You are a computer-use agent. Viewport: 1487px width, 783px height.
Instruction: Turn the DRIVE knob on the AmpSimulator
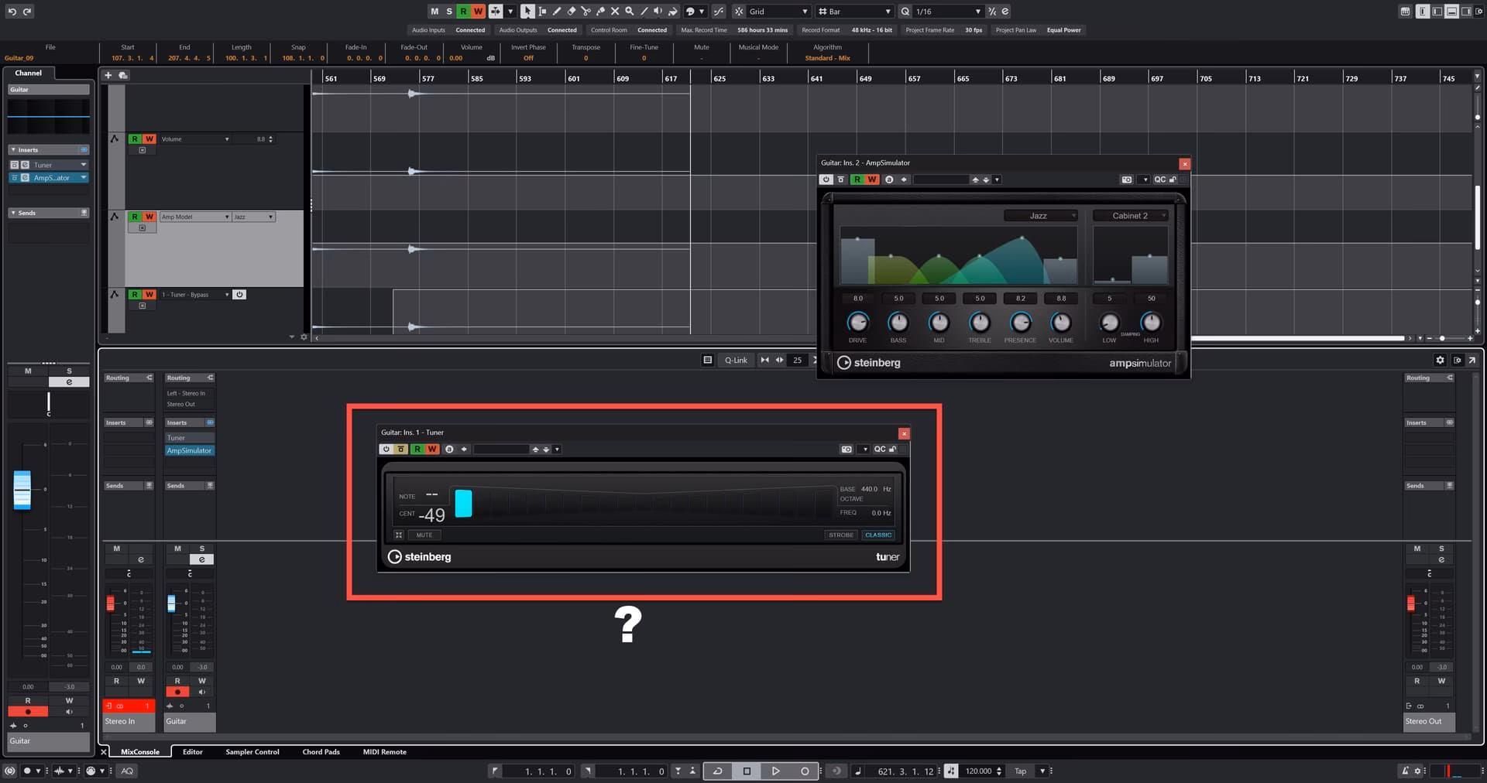[857, 323]
